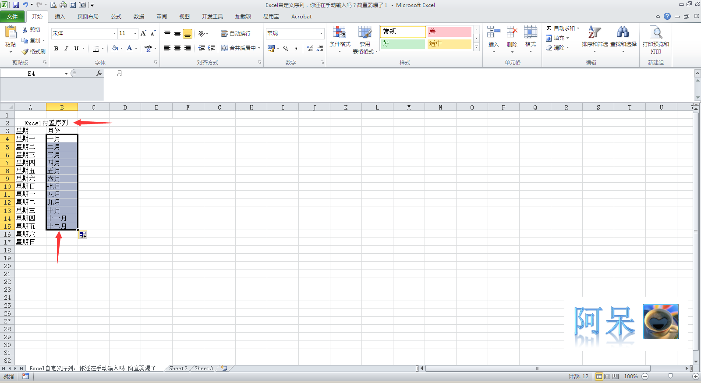Copy the selection with 复制
This screenshot has width=701, height=383.
[33, 41]
